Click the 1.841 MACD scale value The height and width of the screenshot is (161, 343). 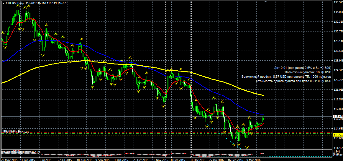pos(336,152)
